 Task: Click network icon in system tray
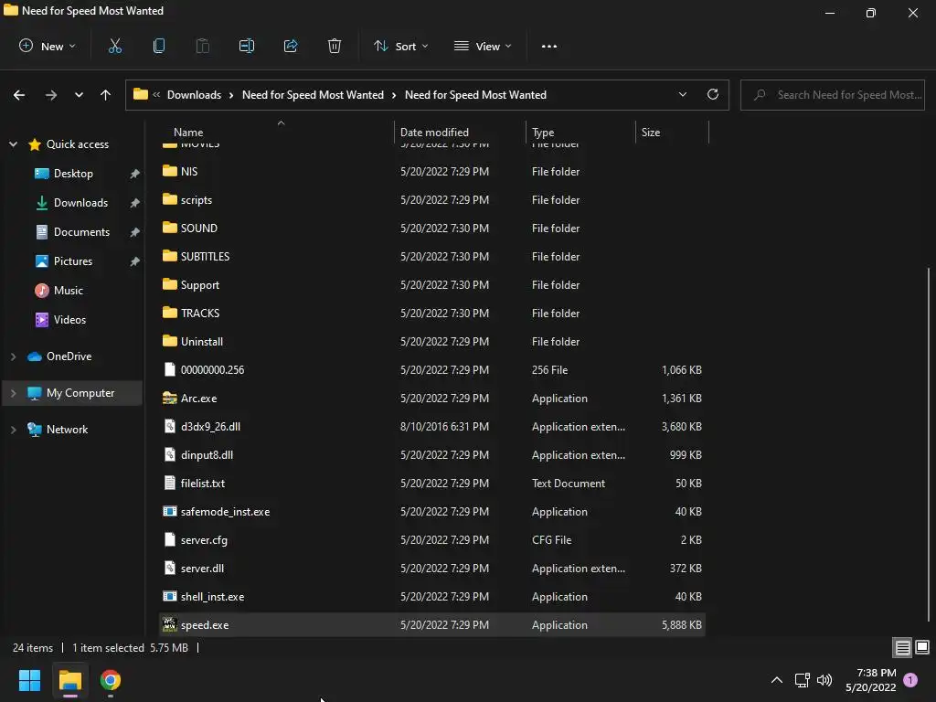click(802, 680)
